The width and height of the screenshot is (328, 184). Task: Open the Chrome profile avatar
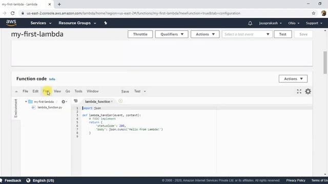click(x=323, y=13)
